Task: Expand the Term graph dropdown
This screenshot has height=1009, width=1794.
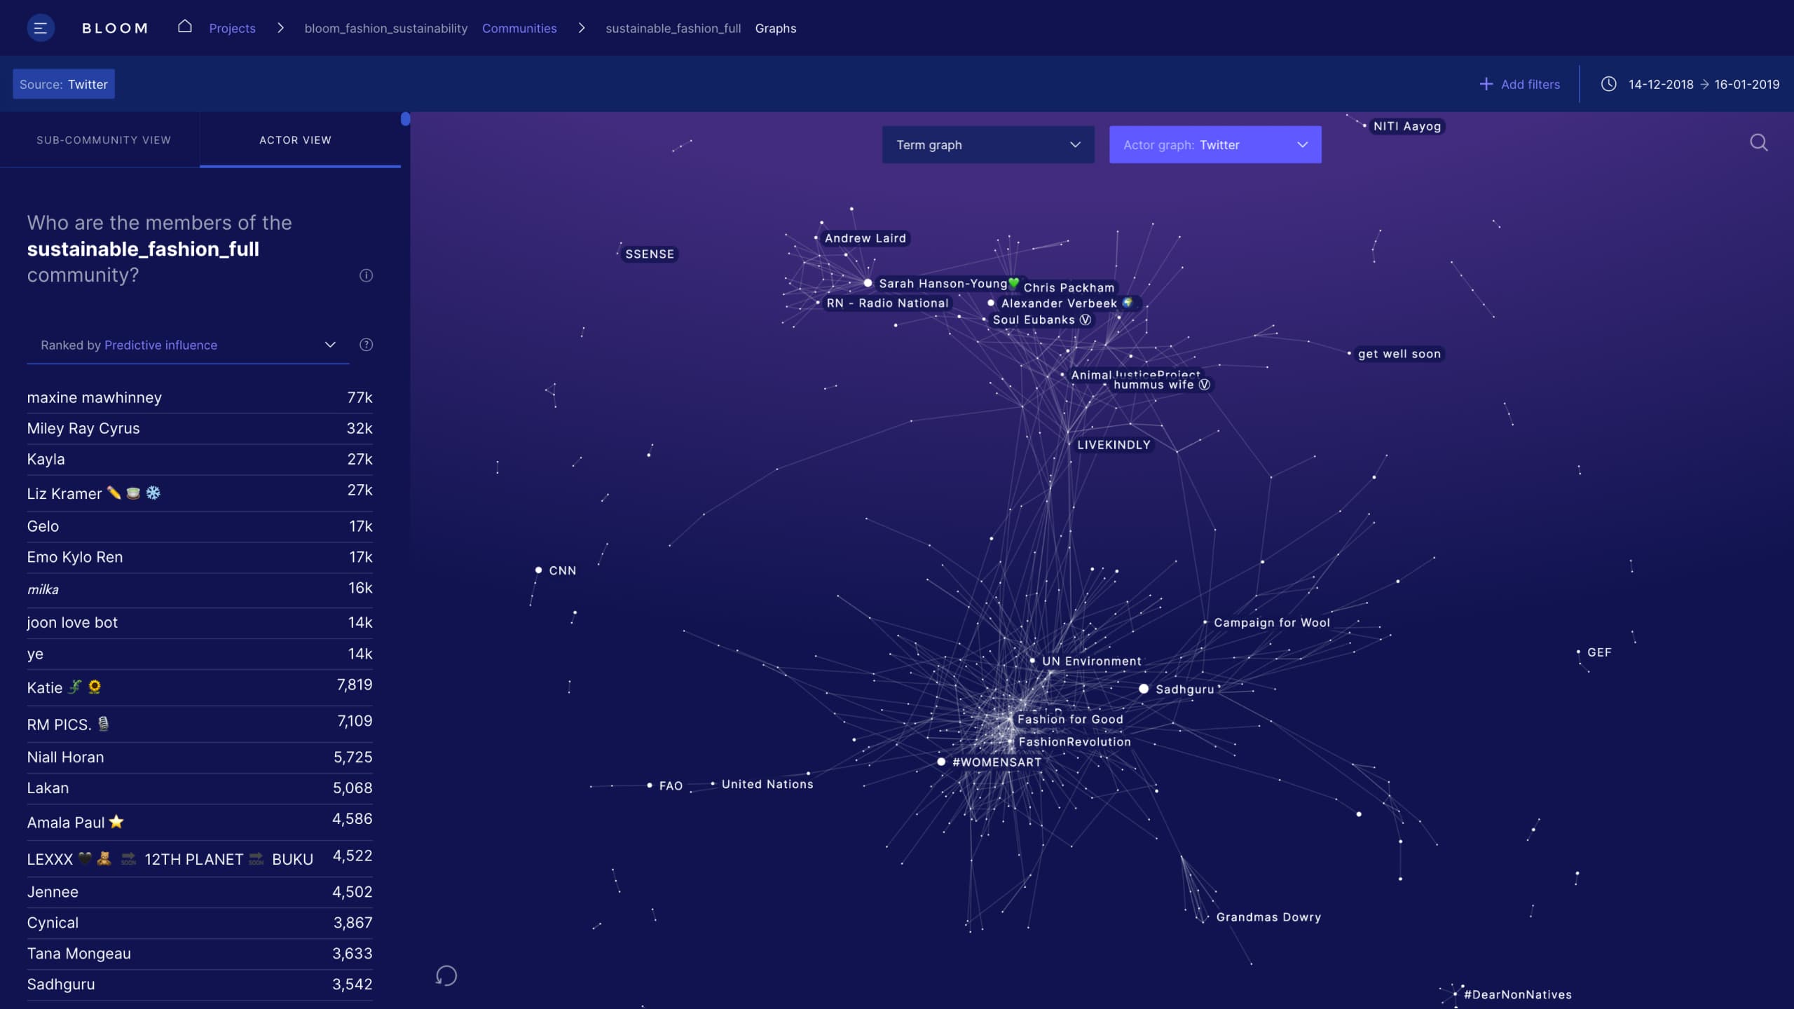Action: [x=988, y=145]
